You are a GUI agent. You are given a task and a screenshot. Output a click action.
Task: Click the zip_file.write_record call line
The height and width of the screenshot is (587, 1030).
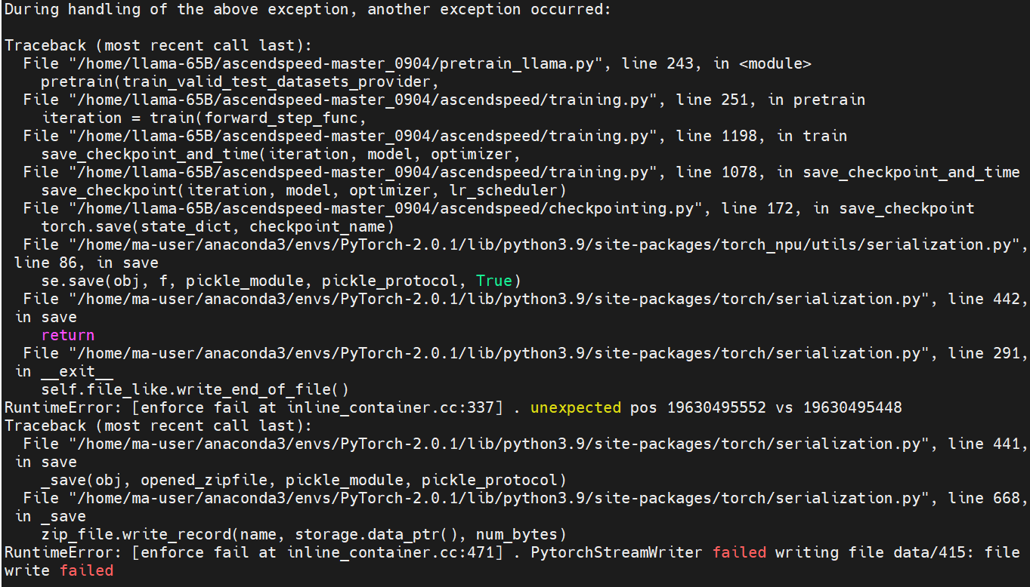click(303, 535)
